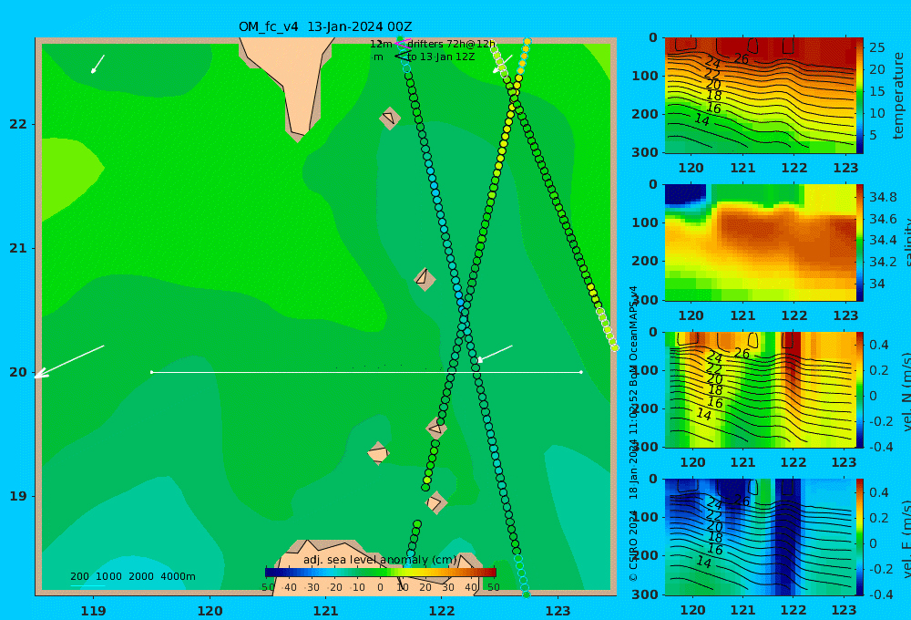The width and height of the screenshot is (911, 620).
Task: Click longitude label 119 on main map axis
Action: 94,611
